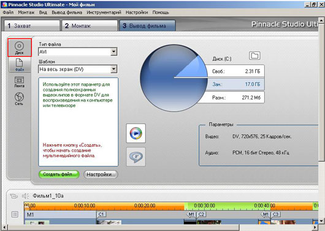Select the Диск output icon
Screen dimensions: 325x231
coord(19,48)
